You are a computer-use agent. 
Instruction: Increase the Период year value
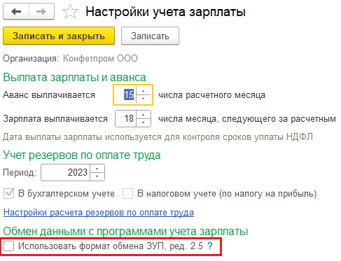click(x=97, y=169)
